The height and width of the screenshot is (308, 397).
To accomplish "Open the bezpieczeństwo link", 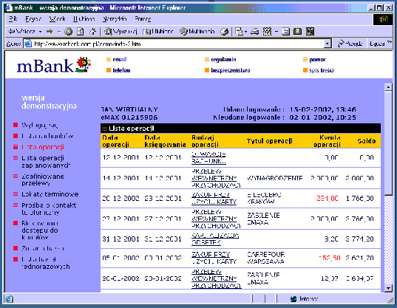I will [231, 70].
